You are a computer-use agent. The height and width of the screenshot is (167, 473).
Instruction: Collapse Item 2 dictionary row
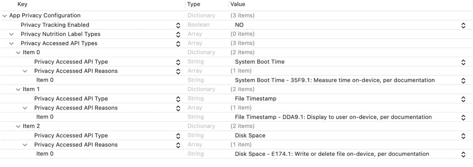click(x=18, y=127)
